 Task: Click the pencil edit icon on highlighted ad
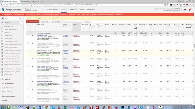[58, 51]
